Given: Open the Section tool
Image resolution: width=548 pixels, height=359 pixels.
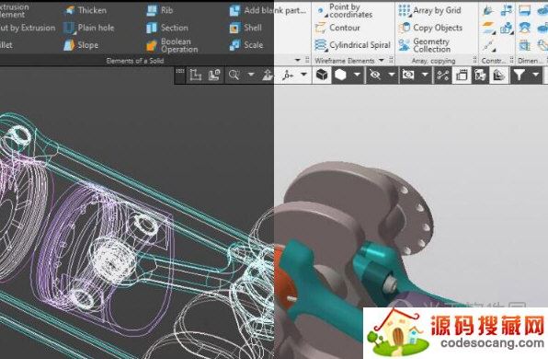Looking at the screenshot, I should pyautogui.click(x=167, y=28).
